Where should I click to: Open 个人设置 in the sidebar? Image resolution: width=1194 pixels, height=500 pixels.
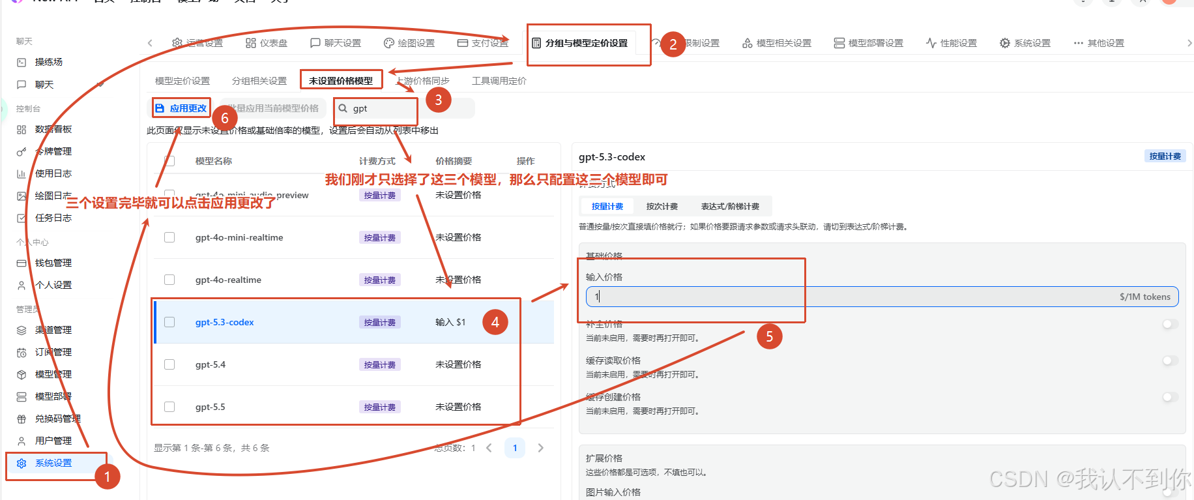[x=53, y=285]
